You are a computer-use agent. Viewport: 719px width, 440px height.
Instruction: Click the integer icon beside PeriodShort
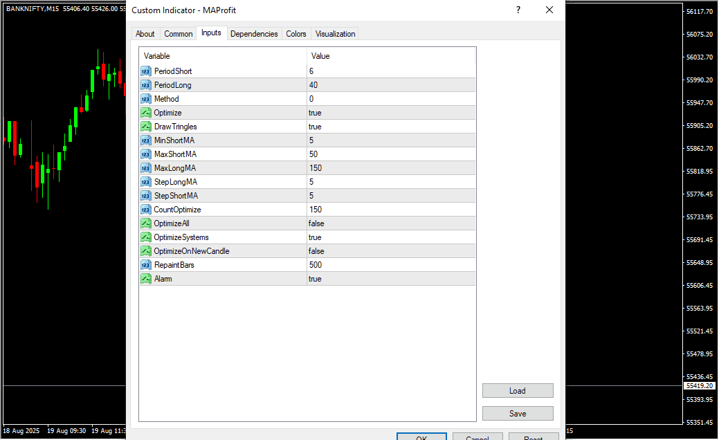click(x=146, y=71)
